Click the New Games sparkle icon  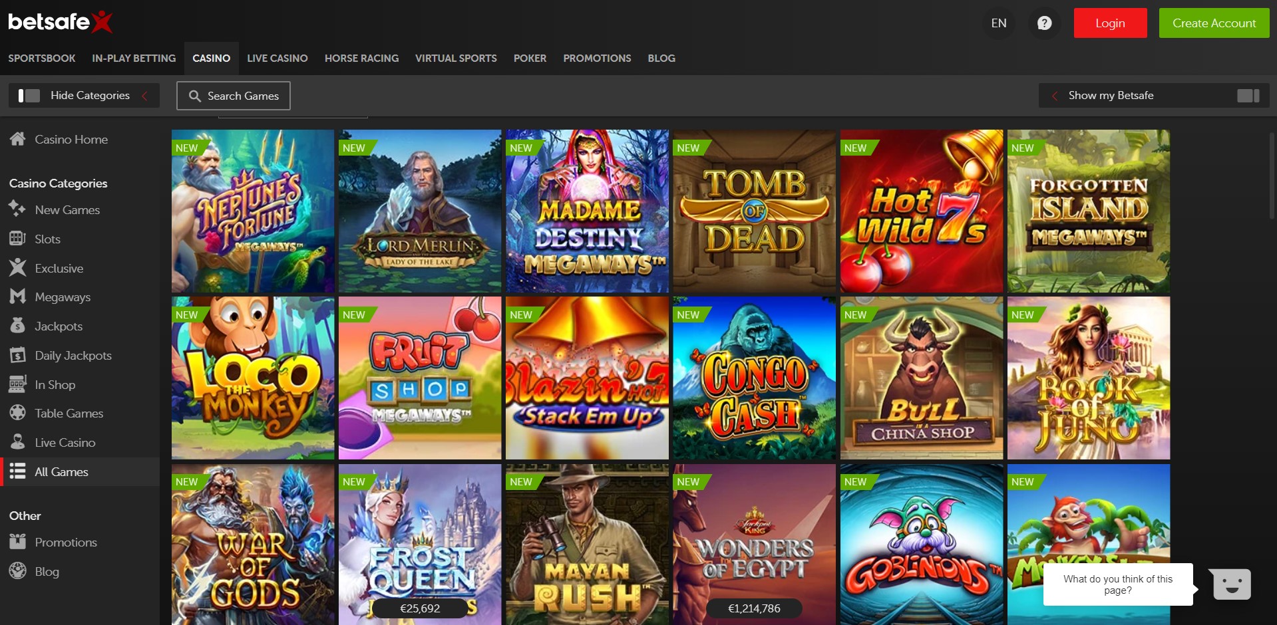click(17, 209)
